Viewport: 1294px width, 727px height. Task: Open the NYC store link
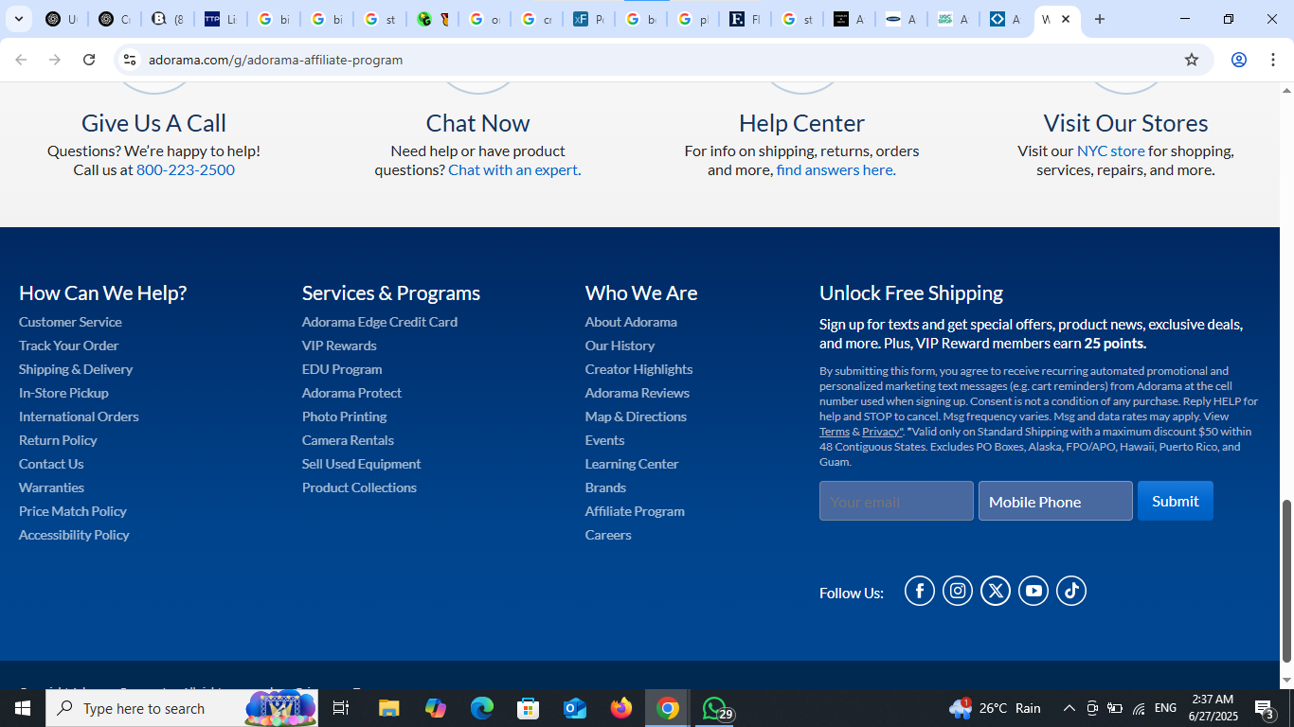1111,151
